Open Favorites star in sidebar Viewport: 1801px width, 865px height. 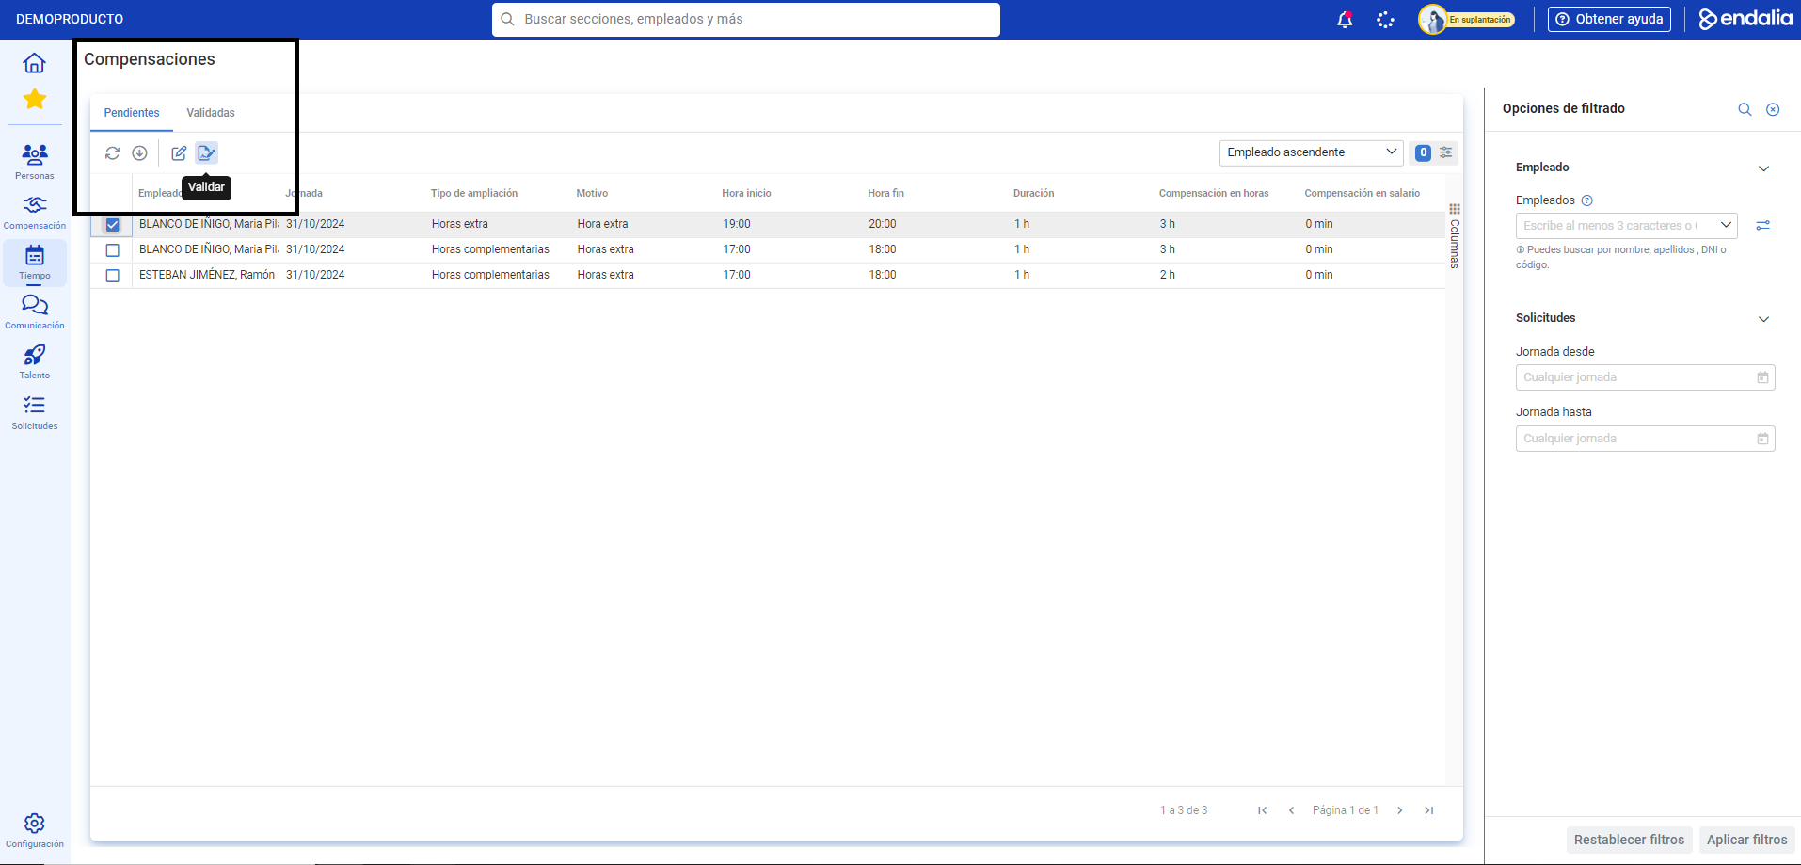(x=35, y=99)
